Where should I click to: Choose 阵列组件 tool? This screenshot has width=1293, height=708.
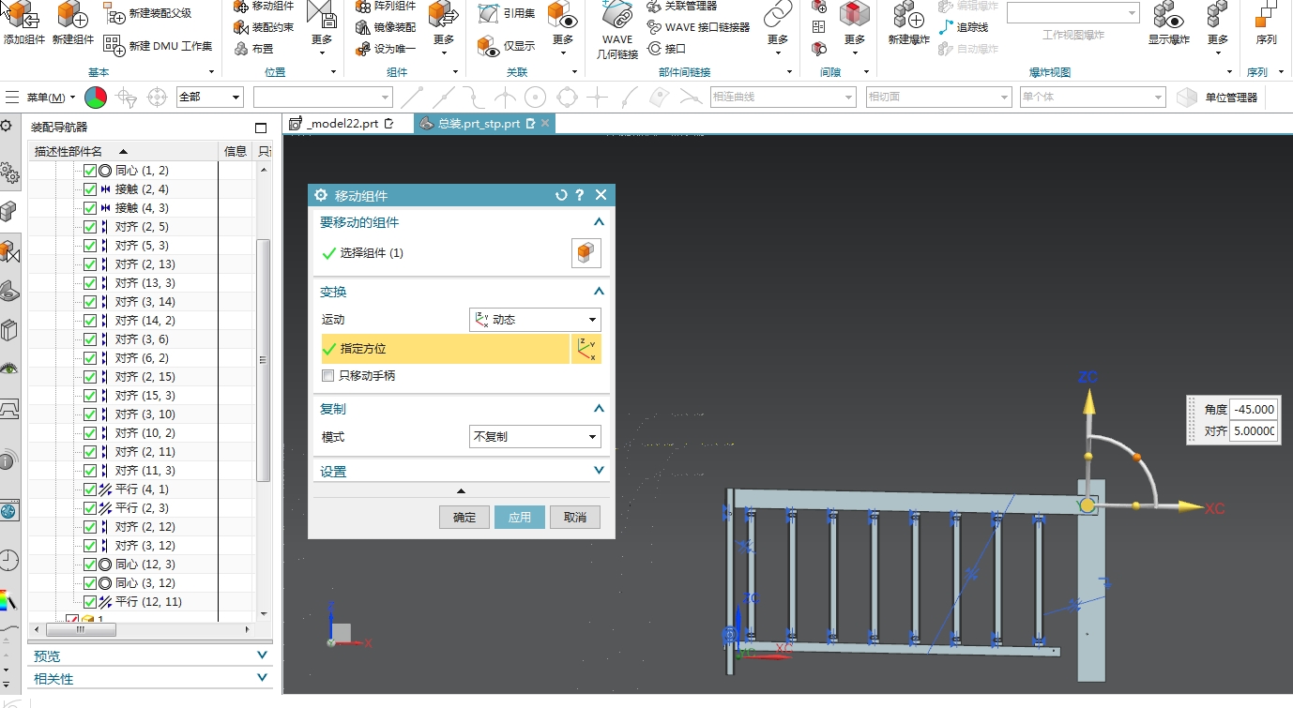[x=386, y=6]
